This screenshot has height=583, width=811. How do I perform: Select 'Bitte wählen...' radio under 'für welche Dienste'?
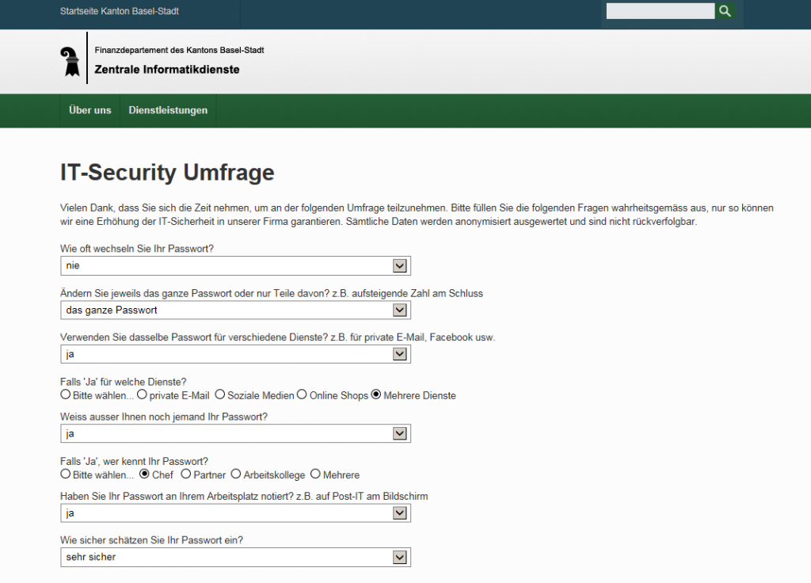tap(65, 394)
